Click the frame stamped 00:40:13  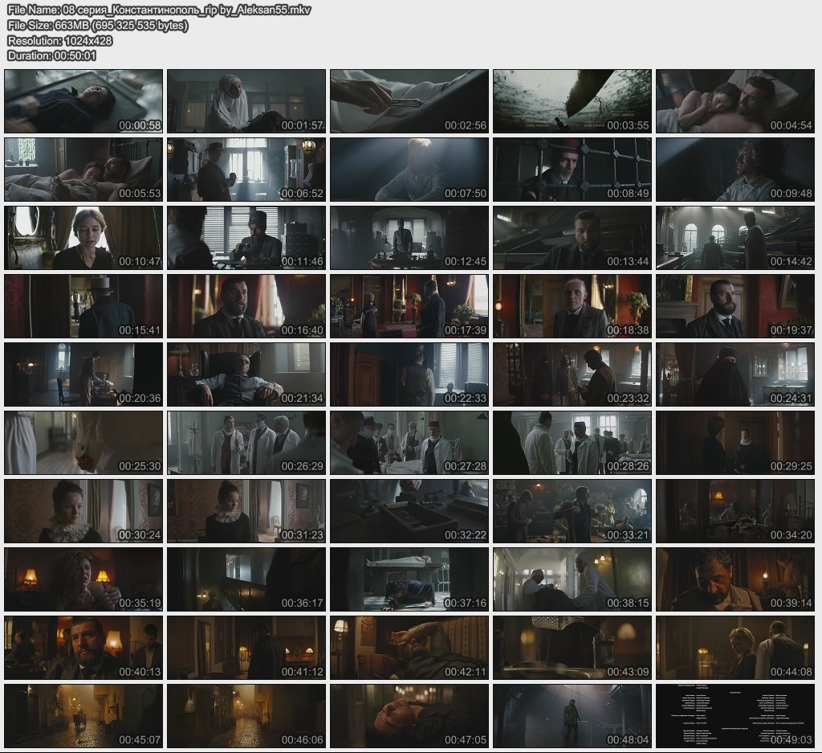pyautogui.click(x=83, y=648)
